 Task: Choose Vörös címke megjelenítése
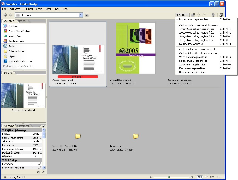[x=206, y=57]
